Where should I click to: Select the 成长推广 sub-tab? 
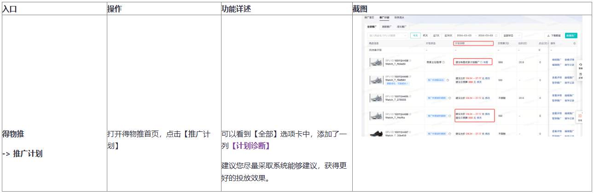pyautogui.click(x=402, y=27)
